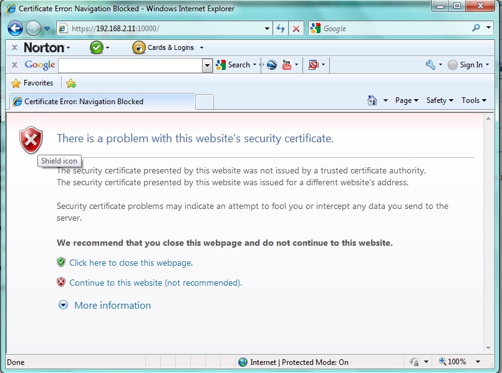This screenshot has height=373, width=502.
Task: Open the Tools menu
Action: (x=473, y=100)
